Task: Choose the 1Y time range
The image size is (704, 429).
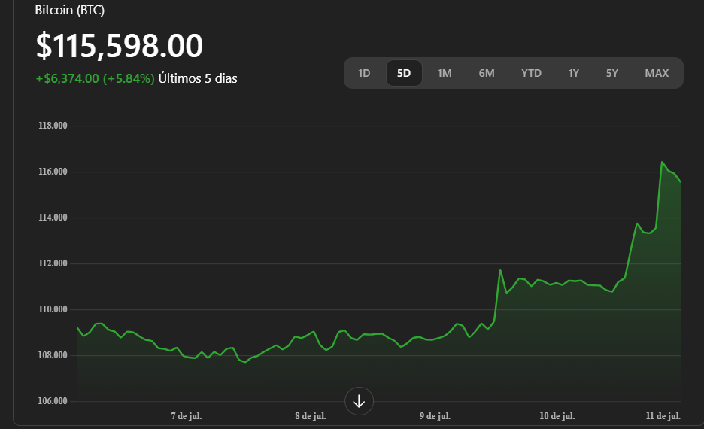Action: tap(573, 73)
